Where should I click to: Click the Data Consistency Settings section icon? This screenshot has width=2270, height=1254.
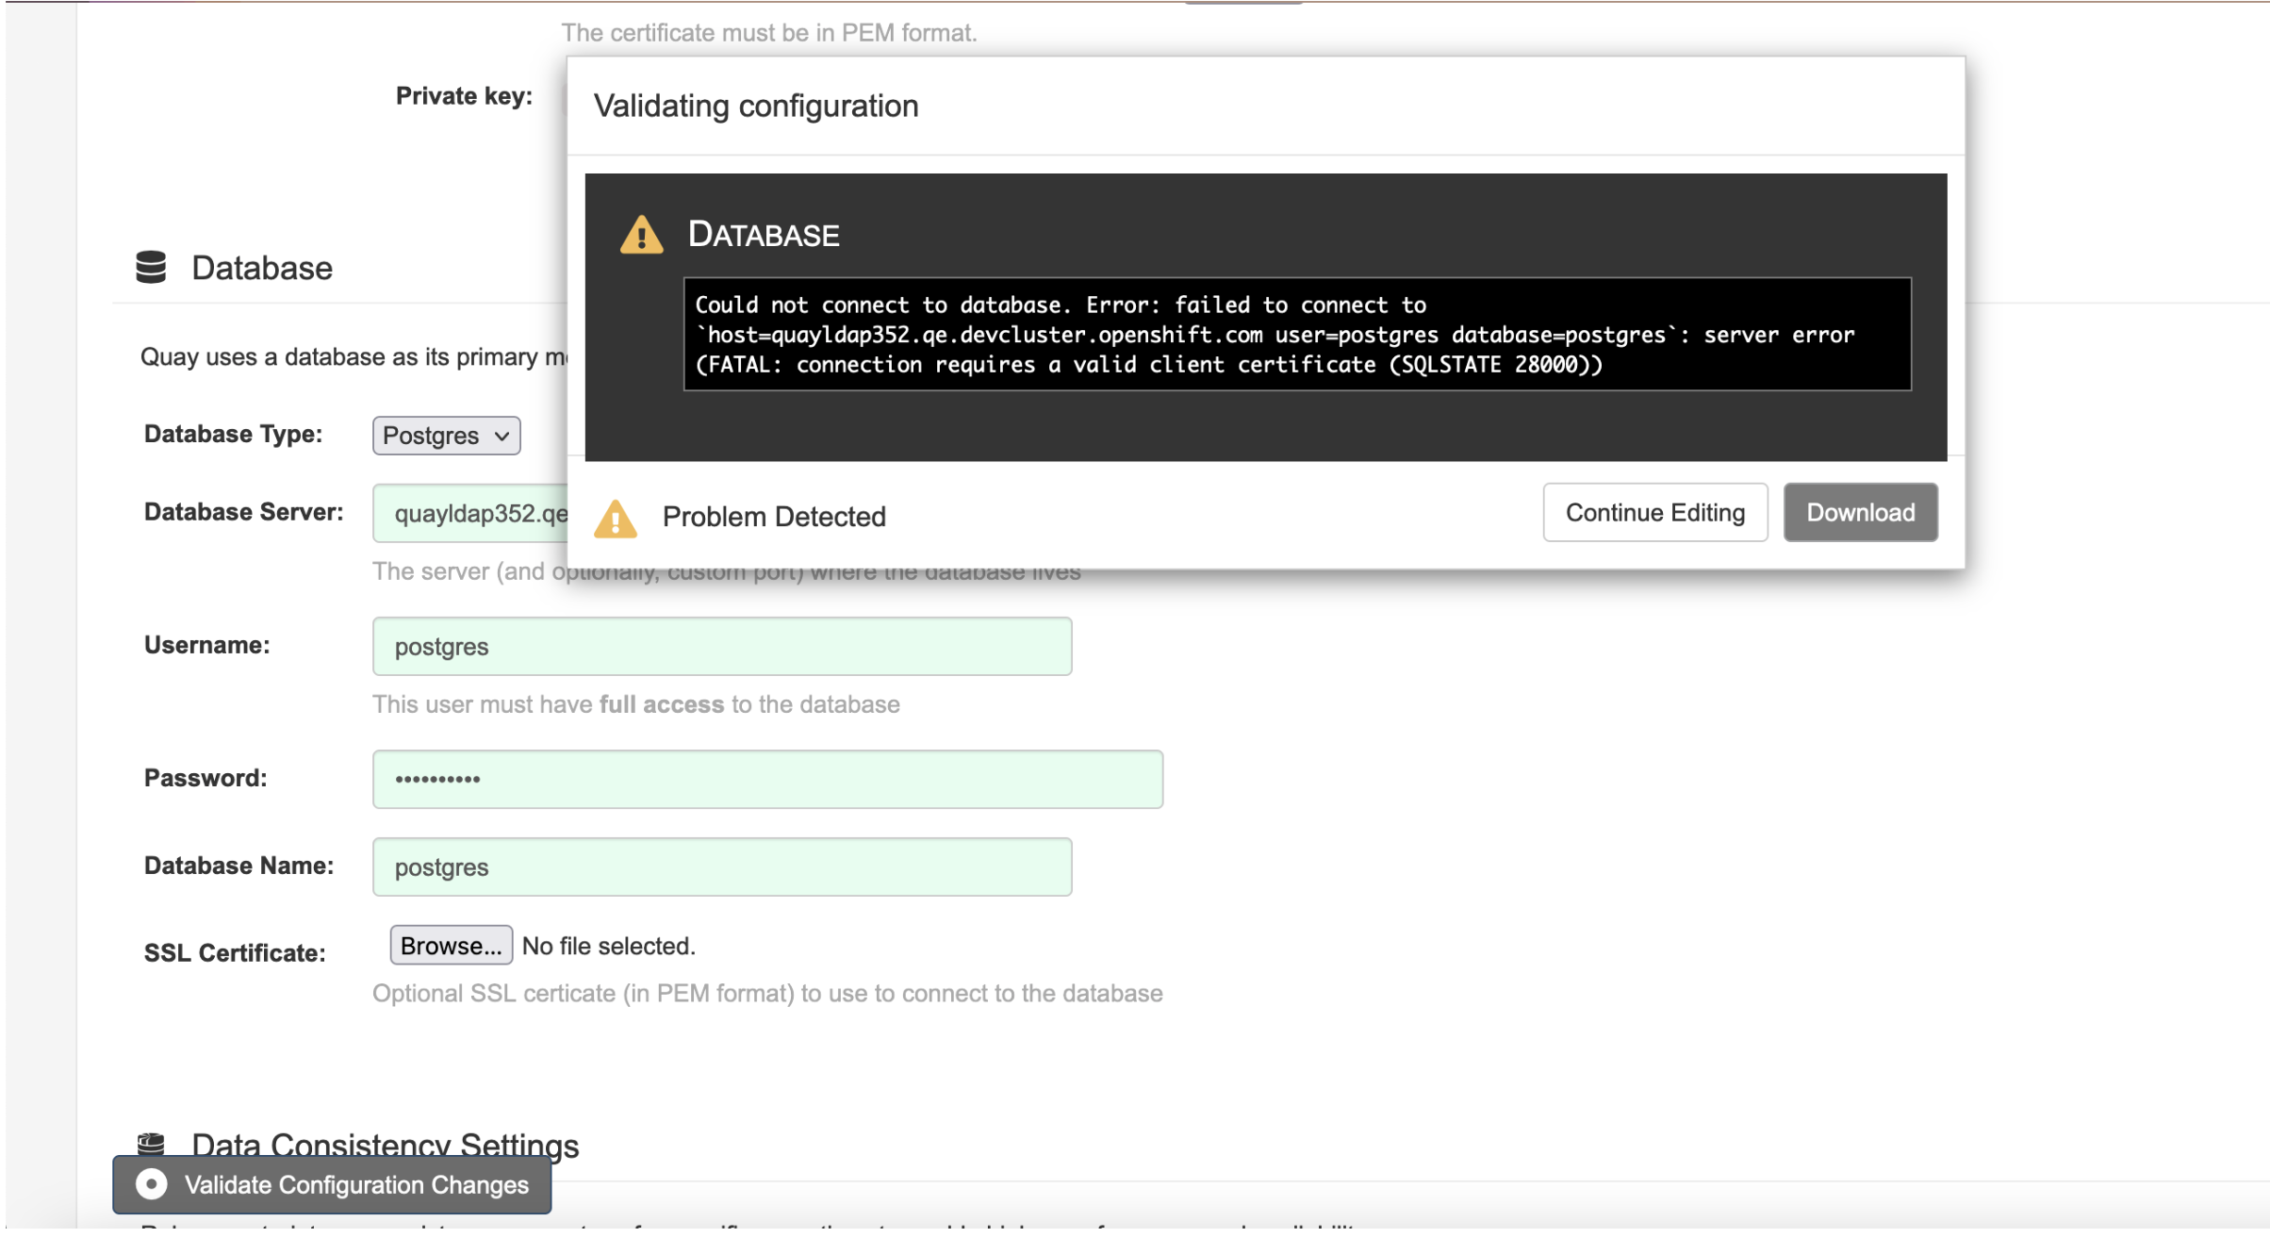pos(151,1143)
